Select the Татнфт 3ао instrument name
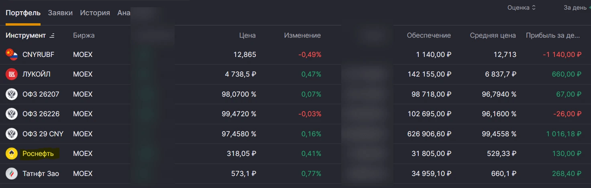 point(41,174)
